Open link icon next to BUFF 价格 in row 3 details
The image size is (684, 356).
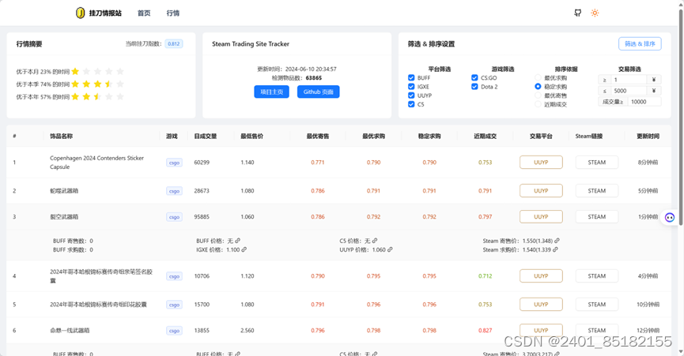pyautogui.click(x=238, y=241)
